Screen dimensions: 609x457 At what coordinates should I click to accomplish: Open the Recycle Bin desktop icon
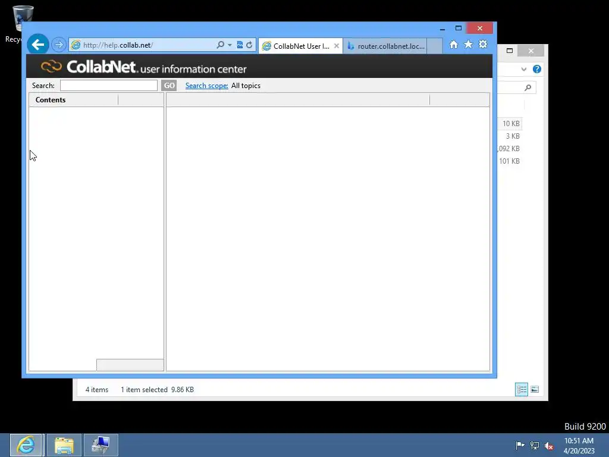tap(22, 23)
